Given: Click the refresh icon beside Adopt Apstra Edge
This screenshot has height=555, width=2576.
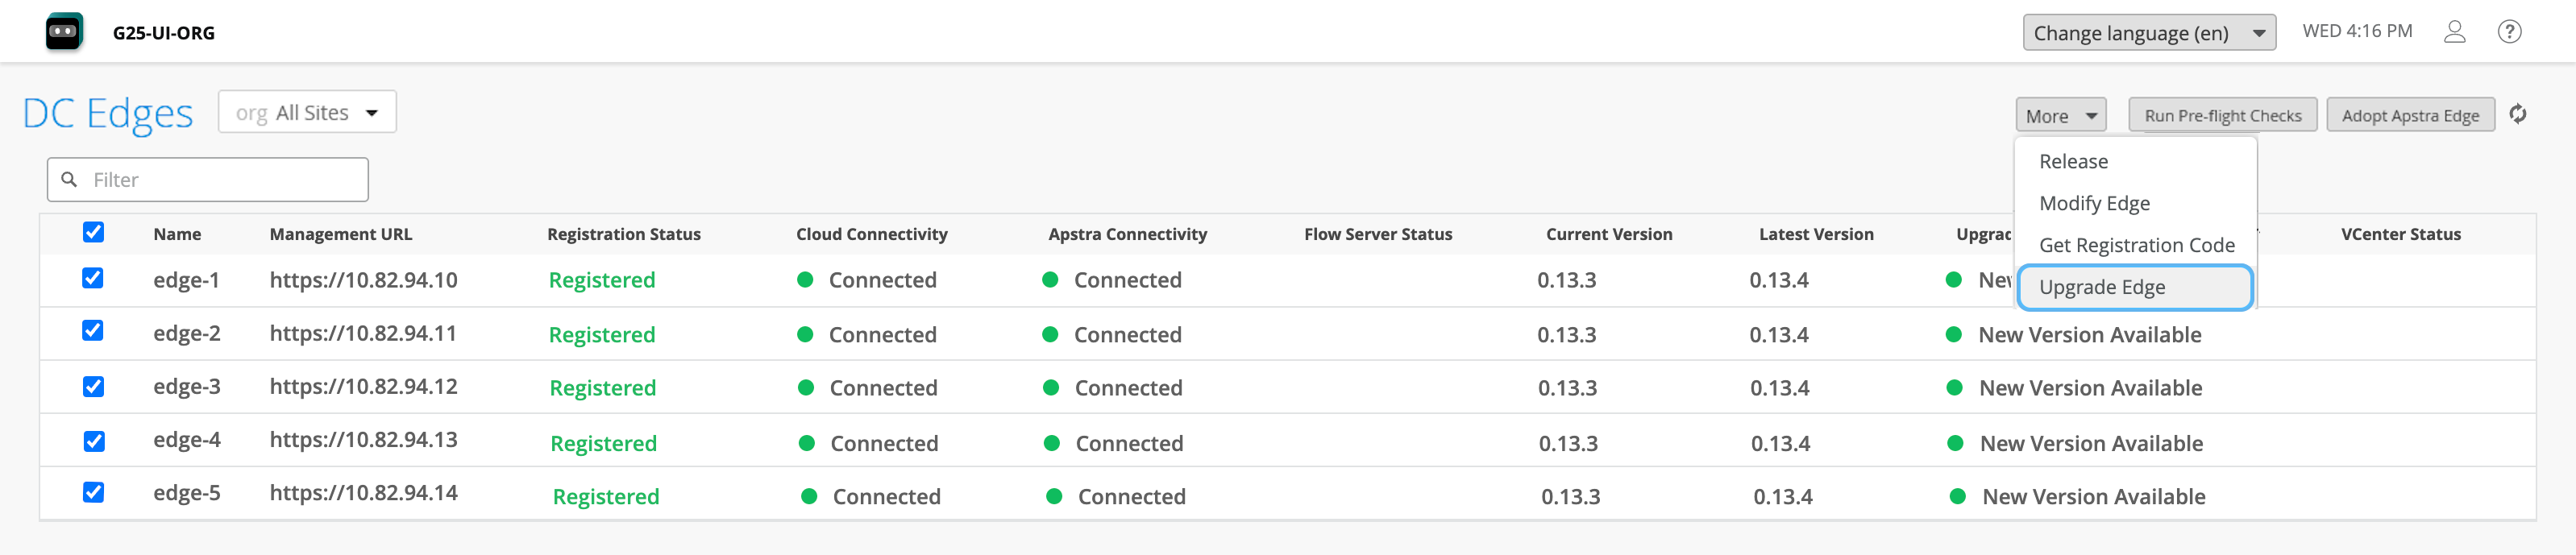Looking at the screenshot, I should coord(2518,115).
